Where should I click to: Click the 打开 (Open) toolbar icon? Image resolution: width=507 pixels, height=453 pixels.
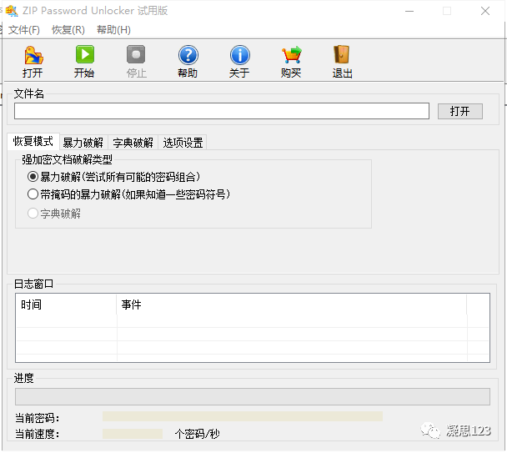point(33,61)
